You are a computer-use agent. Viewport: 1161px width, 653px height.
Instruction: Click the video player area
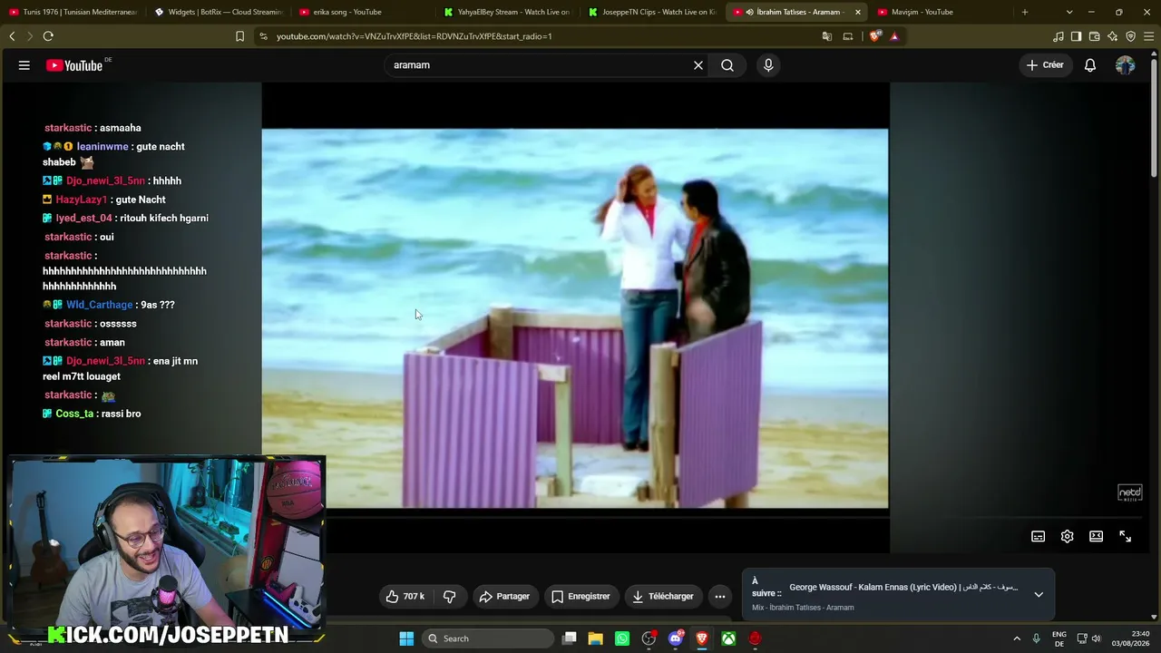tap(575, 317)
